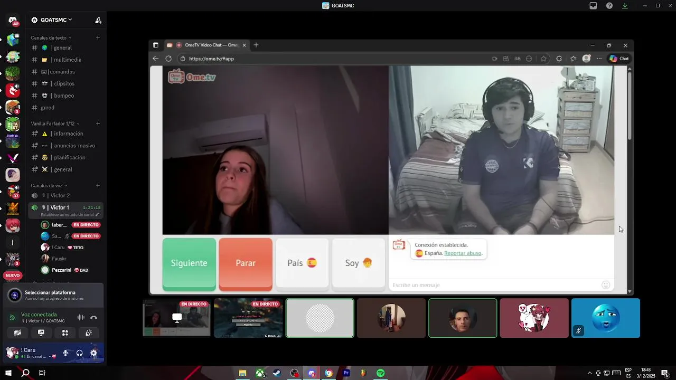Add text channel plus next to Canales de texto
The height and width of the screenshot is (380, 676).
[x=98, y=37]
